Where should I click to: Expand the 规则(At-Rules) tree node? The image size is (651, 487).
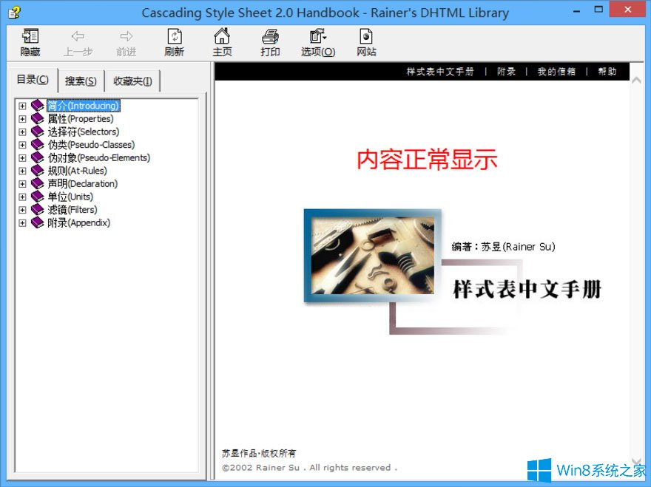[22, 171]
